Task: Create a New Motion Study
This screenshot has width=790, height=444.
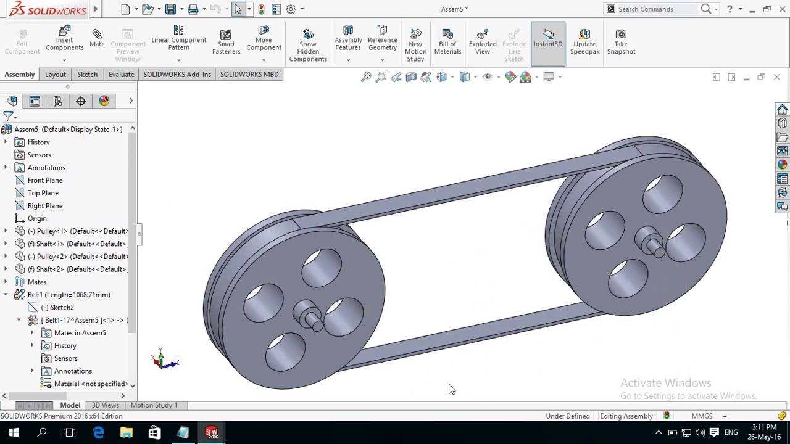Action: [415, 40]
